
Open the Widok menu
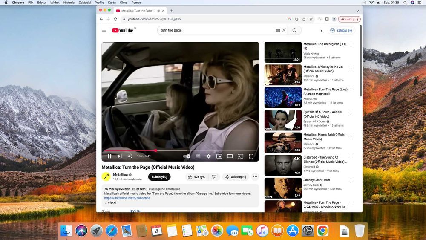[x=55, y=3]
